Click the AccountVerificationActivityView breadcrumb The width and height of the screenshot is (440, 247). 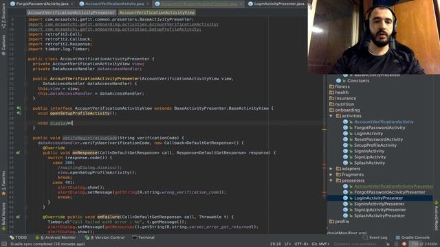pos(157,12)
